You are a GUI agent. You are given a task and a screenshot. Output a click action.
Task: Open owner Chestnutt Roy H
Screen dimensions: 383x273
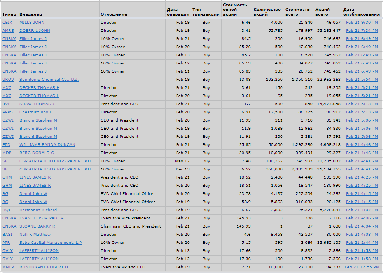click(x=36, y=112)
